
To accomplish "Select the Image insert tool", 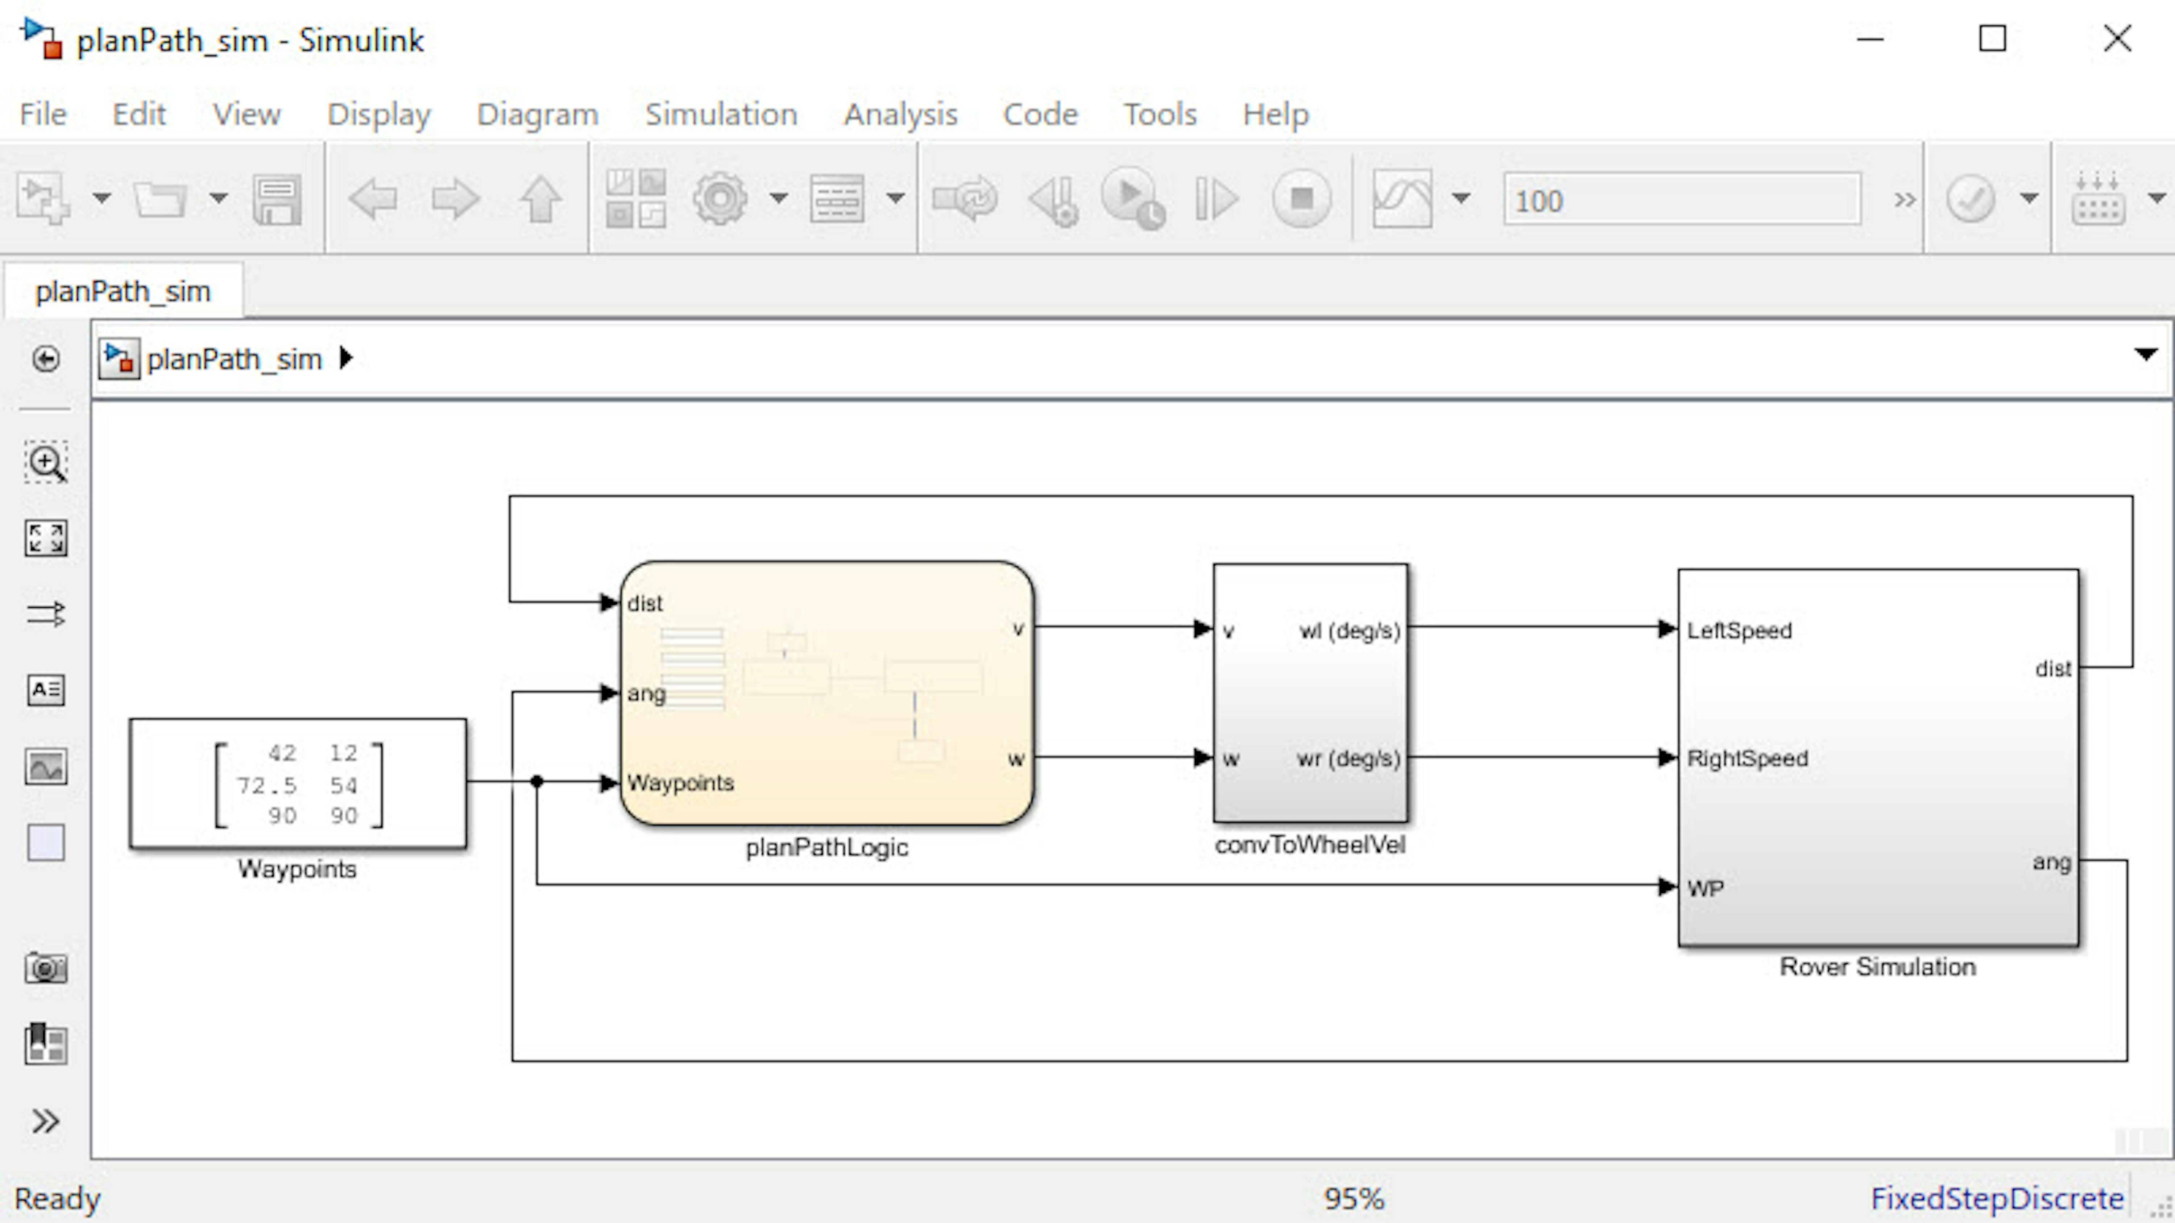I will click(46, 766).
